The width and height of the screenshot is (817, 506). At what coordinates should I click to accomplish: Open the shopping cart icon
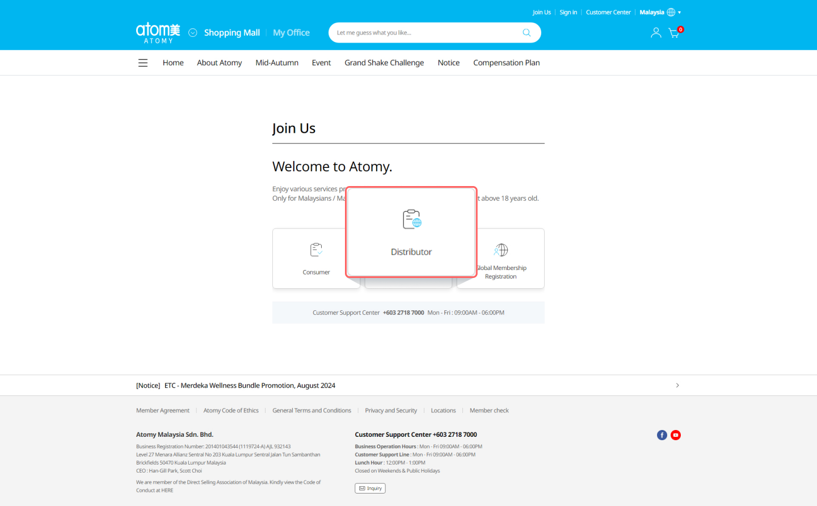pyautogui.click(x=674, y=33)
